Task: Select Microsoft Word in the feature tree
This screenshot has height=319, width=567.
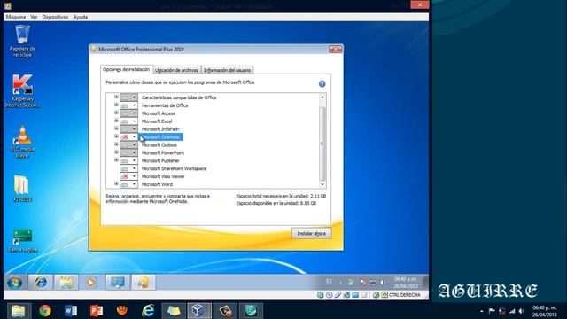Action: tap(157, 184)
